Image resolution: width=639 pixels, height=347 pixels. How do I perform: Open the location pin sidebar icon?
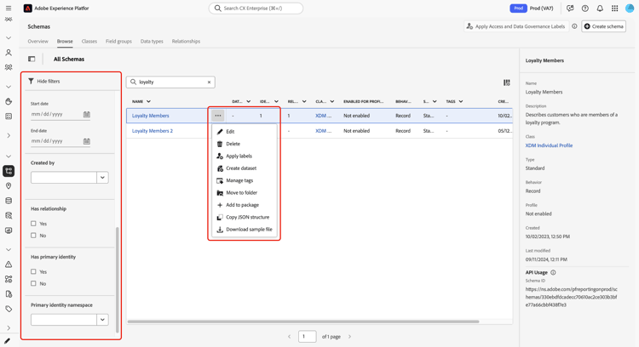point(9,186)
